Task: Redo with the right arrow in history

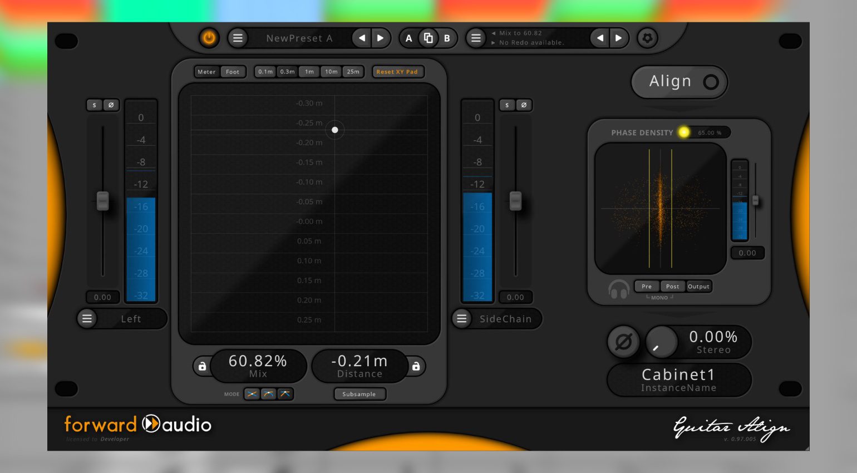Action: (618, 38)
